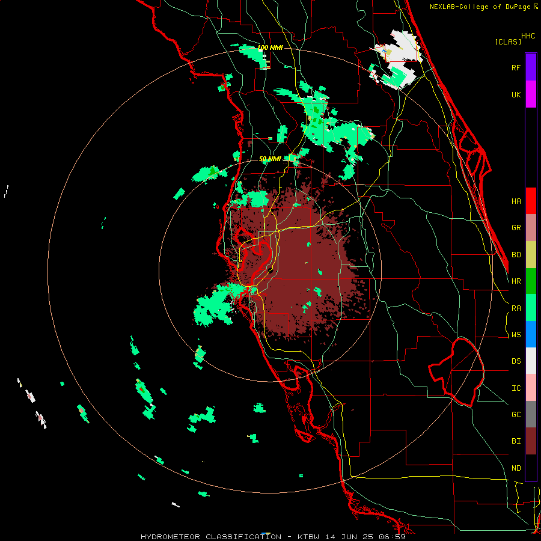Click the WS blue legend swatch

coord(531,334)
